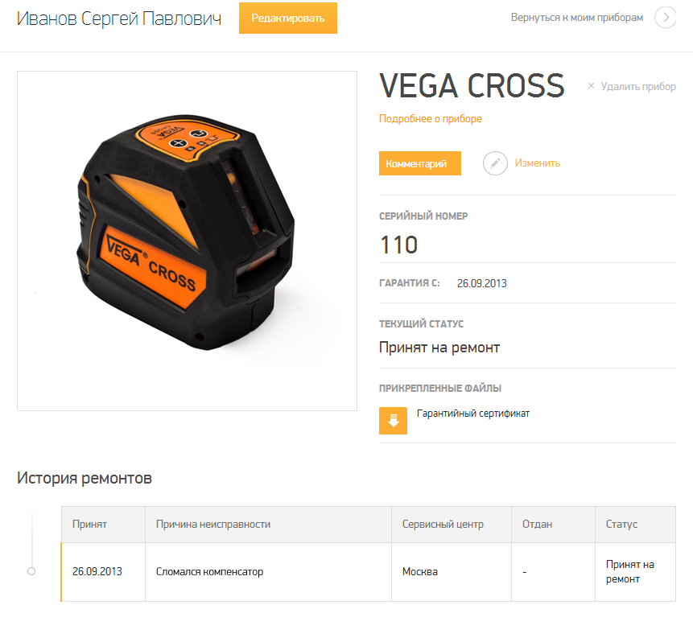Open the 'Гарантийный сертификат' file link

(x=473, y=414)
